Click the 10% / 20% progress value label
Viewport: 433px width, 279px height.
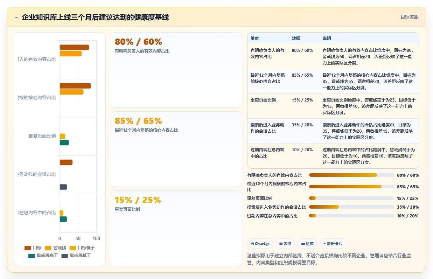(x=407, y=216)
